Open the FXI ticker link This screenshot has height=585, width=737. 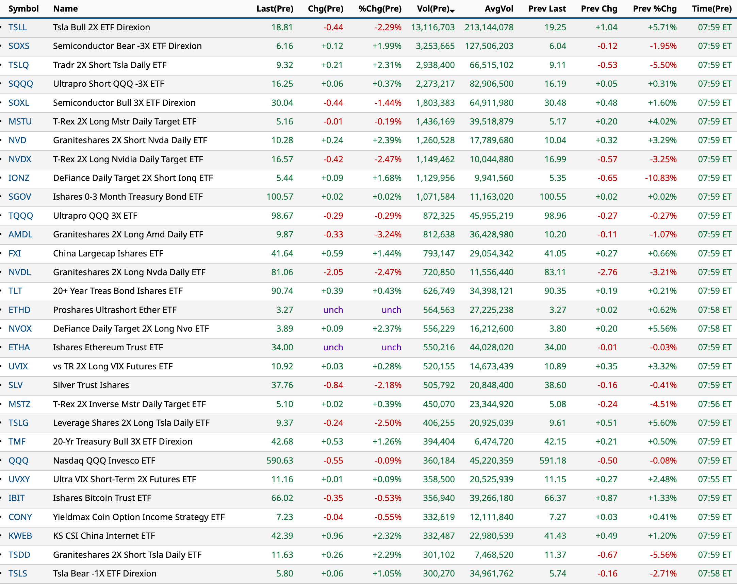[15, 253]
